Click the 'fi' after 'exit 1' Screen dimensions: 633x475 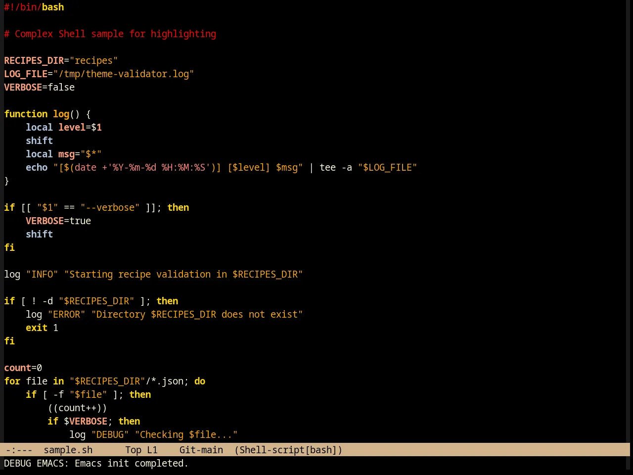tap(9, 341)
